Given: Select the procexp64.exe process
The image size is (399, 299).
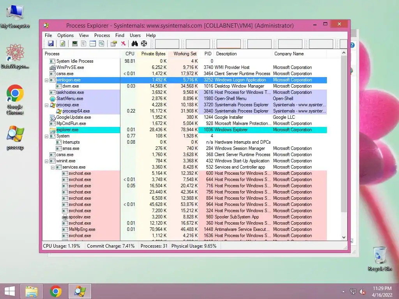Looking at the screenshot, I should point(184,111).
